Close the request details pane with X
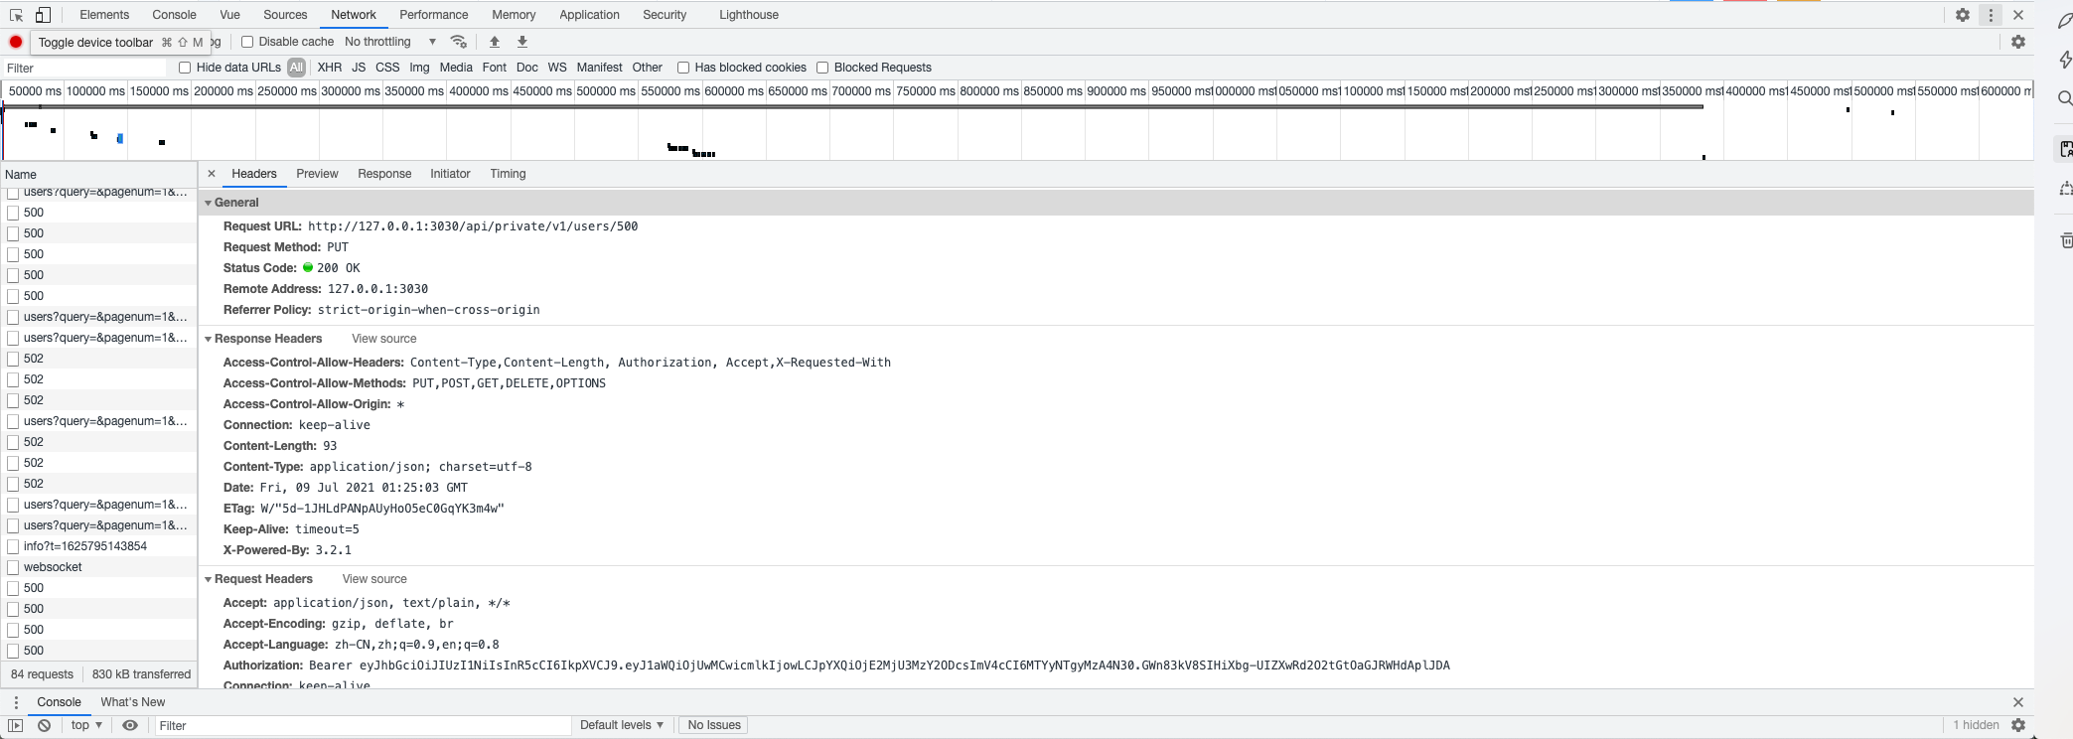The height and width of the screenshot is (739, 2073). coord(212,174)
